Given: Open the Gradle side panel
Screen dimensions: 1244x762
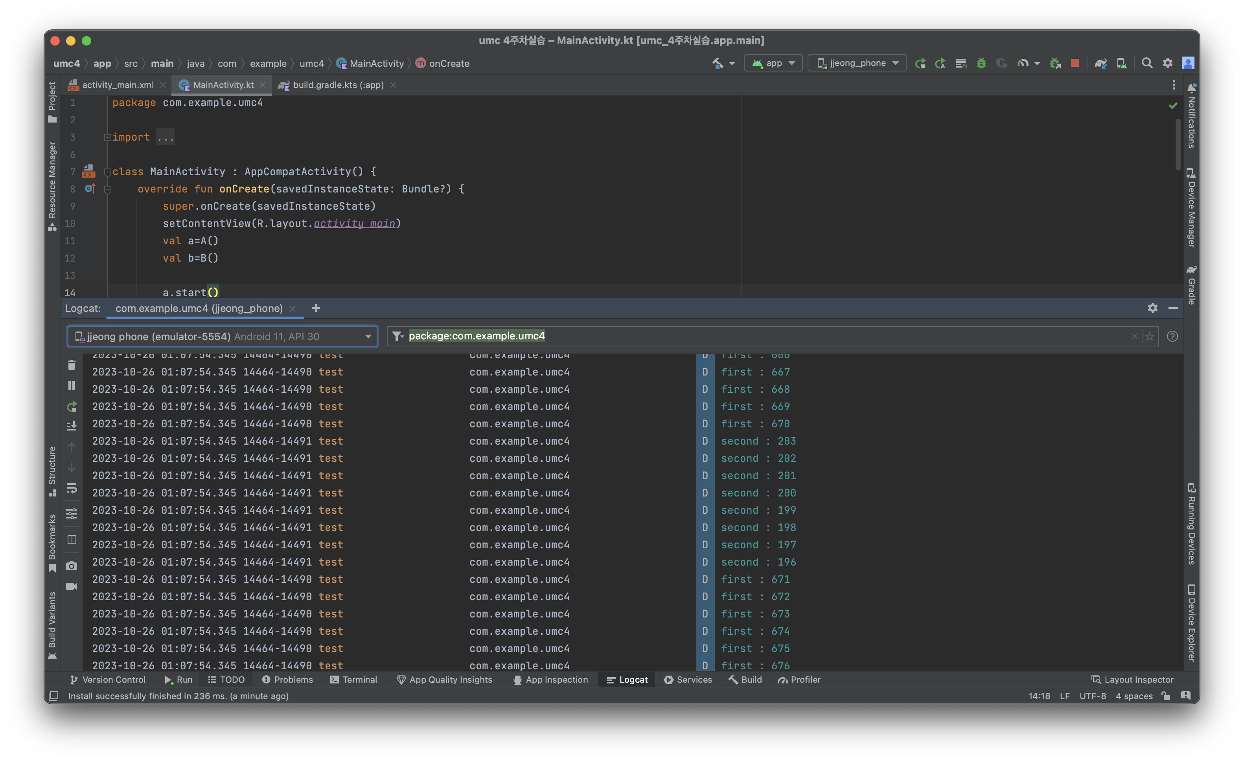Looking at the screenshot, I should coord(1191,286).
